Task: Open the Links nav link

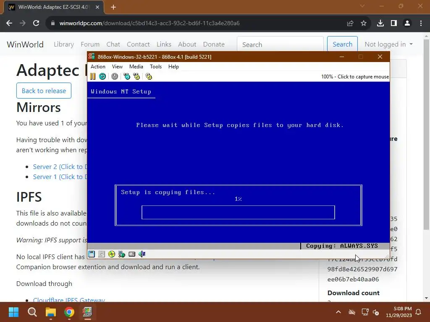Action: coord(164,44)
